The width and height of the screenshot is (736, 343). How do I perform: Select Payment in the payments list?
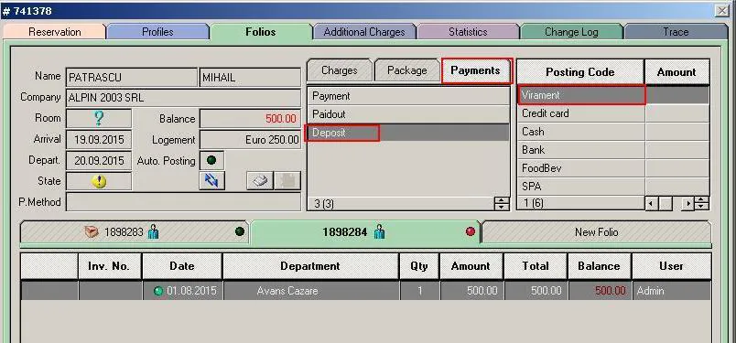pos(408,96)
